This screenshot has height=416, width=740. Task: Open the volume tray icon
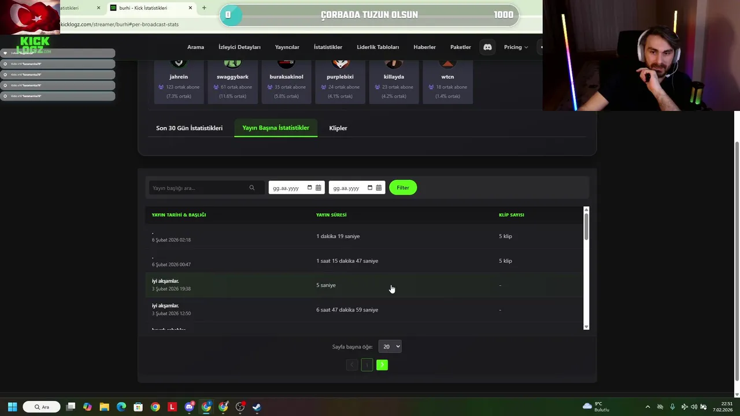click(694, 407)
